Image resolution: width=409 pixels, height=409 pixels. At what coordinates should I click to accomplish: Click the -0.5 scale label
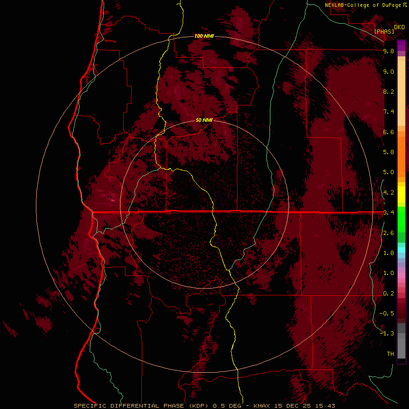(x=387, y=314)
